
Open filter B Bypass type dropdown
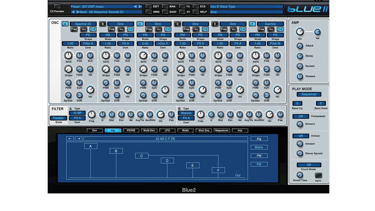[x=186, y=113]
